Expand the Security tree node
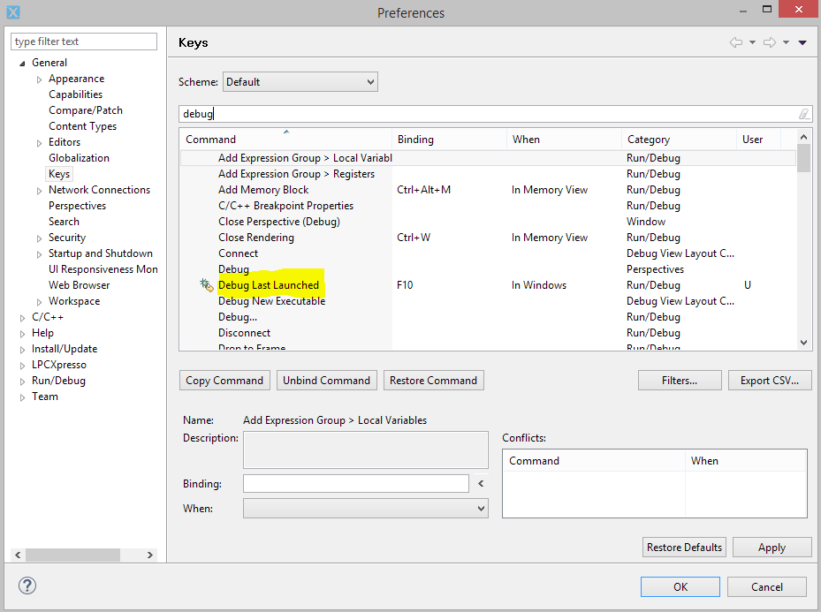 [x=39, y=238]
